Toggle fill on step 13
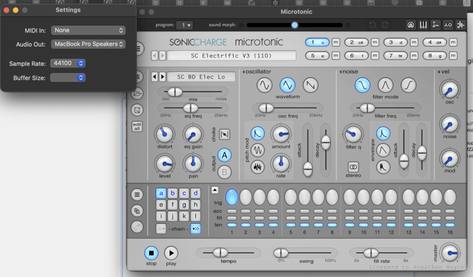This screenshot has width=473, height=277. pos(408,218)
